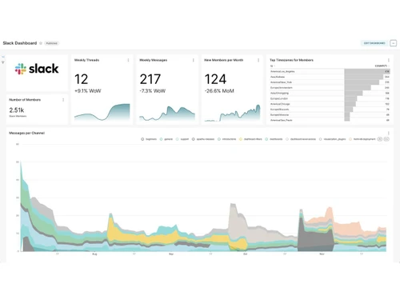Select the Europe/London timezone row
Viewport: 400px width, 300px height.
pos(330,98)
